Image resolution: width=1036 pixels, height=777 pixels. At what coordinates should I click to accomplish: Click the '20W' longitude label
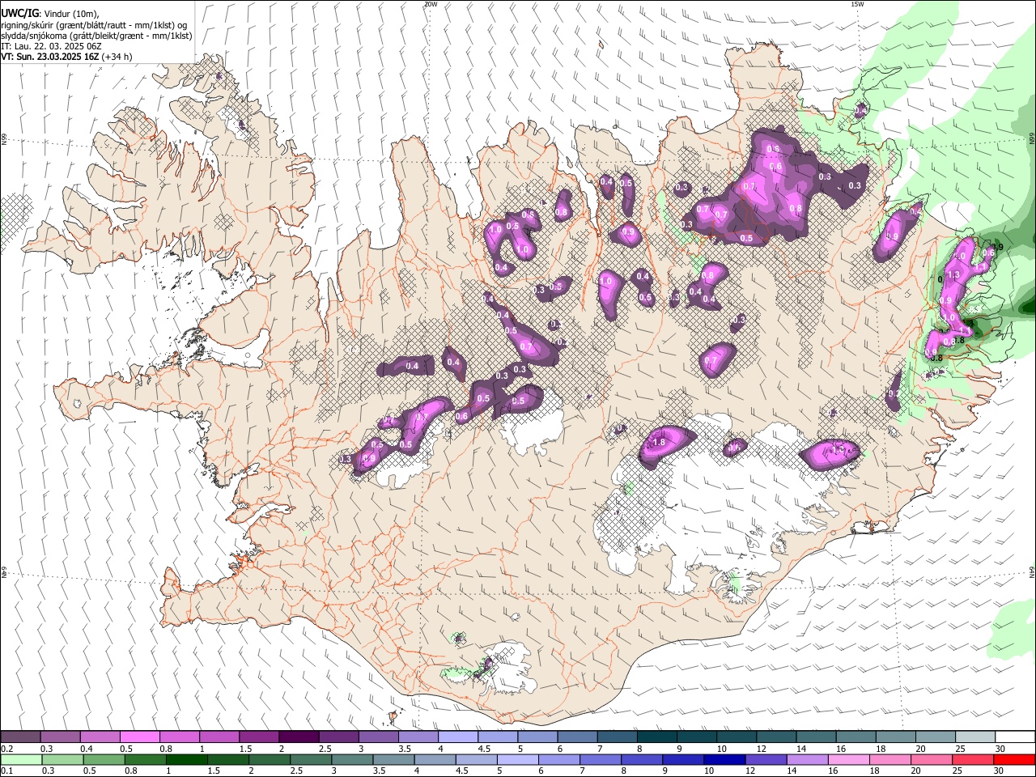pos(431,3)
